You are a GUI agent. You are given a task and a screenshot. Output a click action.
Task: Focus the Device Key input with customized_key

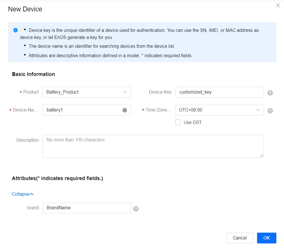coord(219,92)
